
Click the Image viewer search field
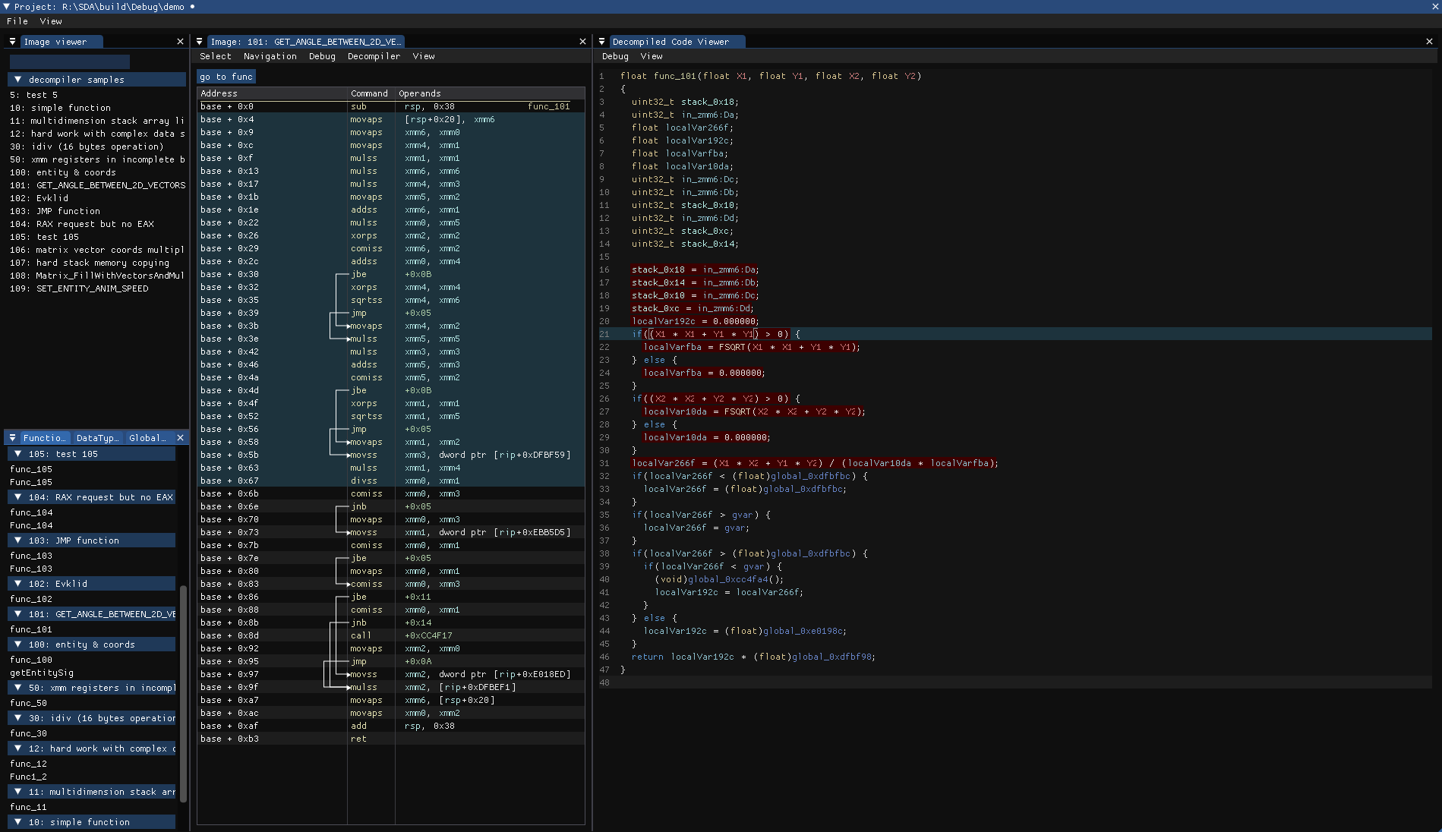tap(70, 61)
